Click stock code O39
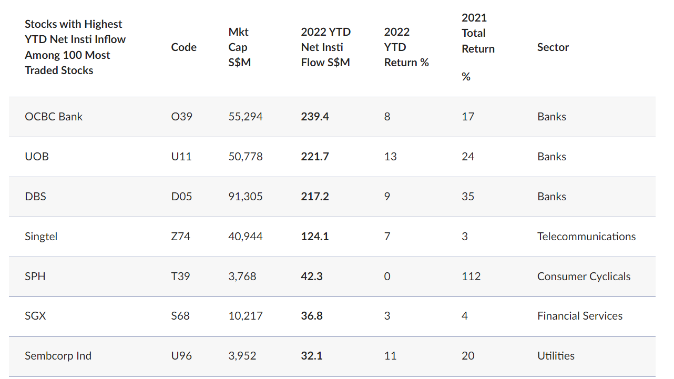Image resolution: width=674 pixels, height=379 pixels. pos(182,117)
